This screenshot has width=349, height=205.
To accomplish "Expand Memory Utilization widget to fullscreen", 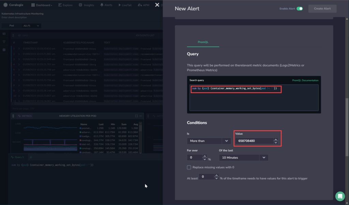I will [136, 116].
